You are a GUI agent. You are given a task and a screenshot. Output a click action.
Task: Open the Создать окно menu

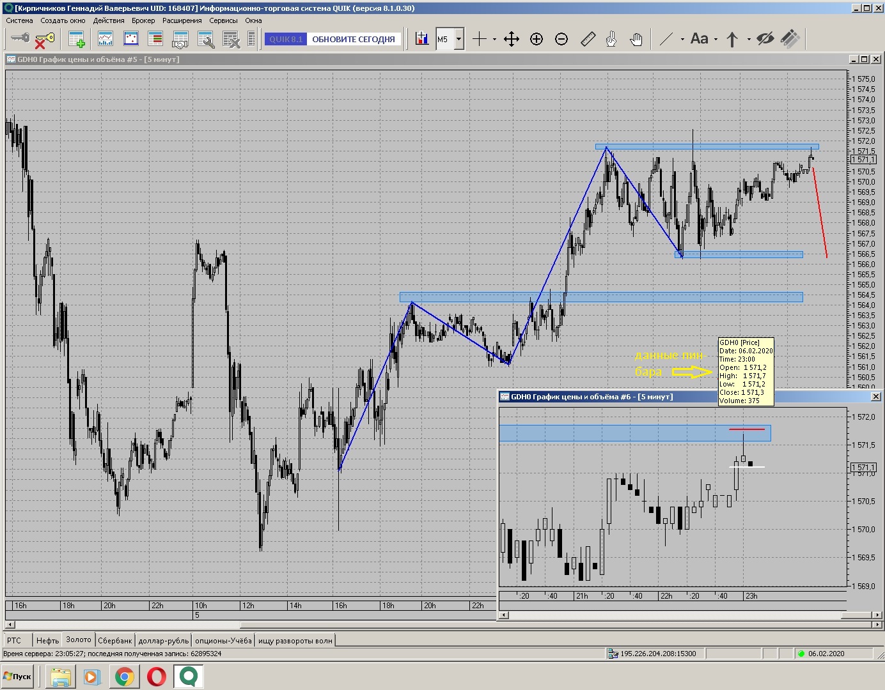(x=63, y=20)
